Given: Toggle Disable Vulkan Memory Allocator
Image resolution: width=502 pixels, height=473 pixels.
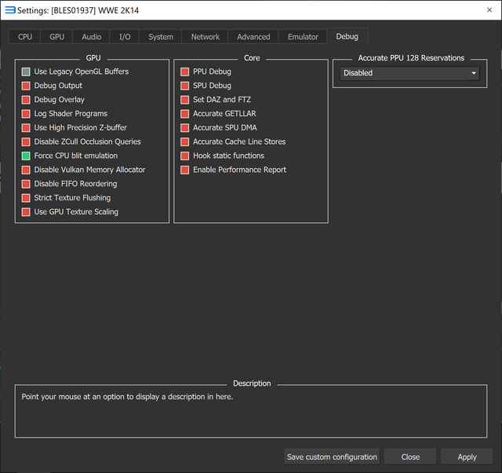Looking at the screenshot, I should (26, 170).
